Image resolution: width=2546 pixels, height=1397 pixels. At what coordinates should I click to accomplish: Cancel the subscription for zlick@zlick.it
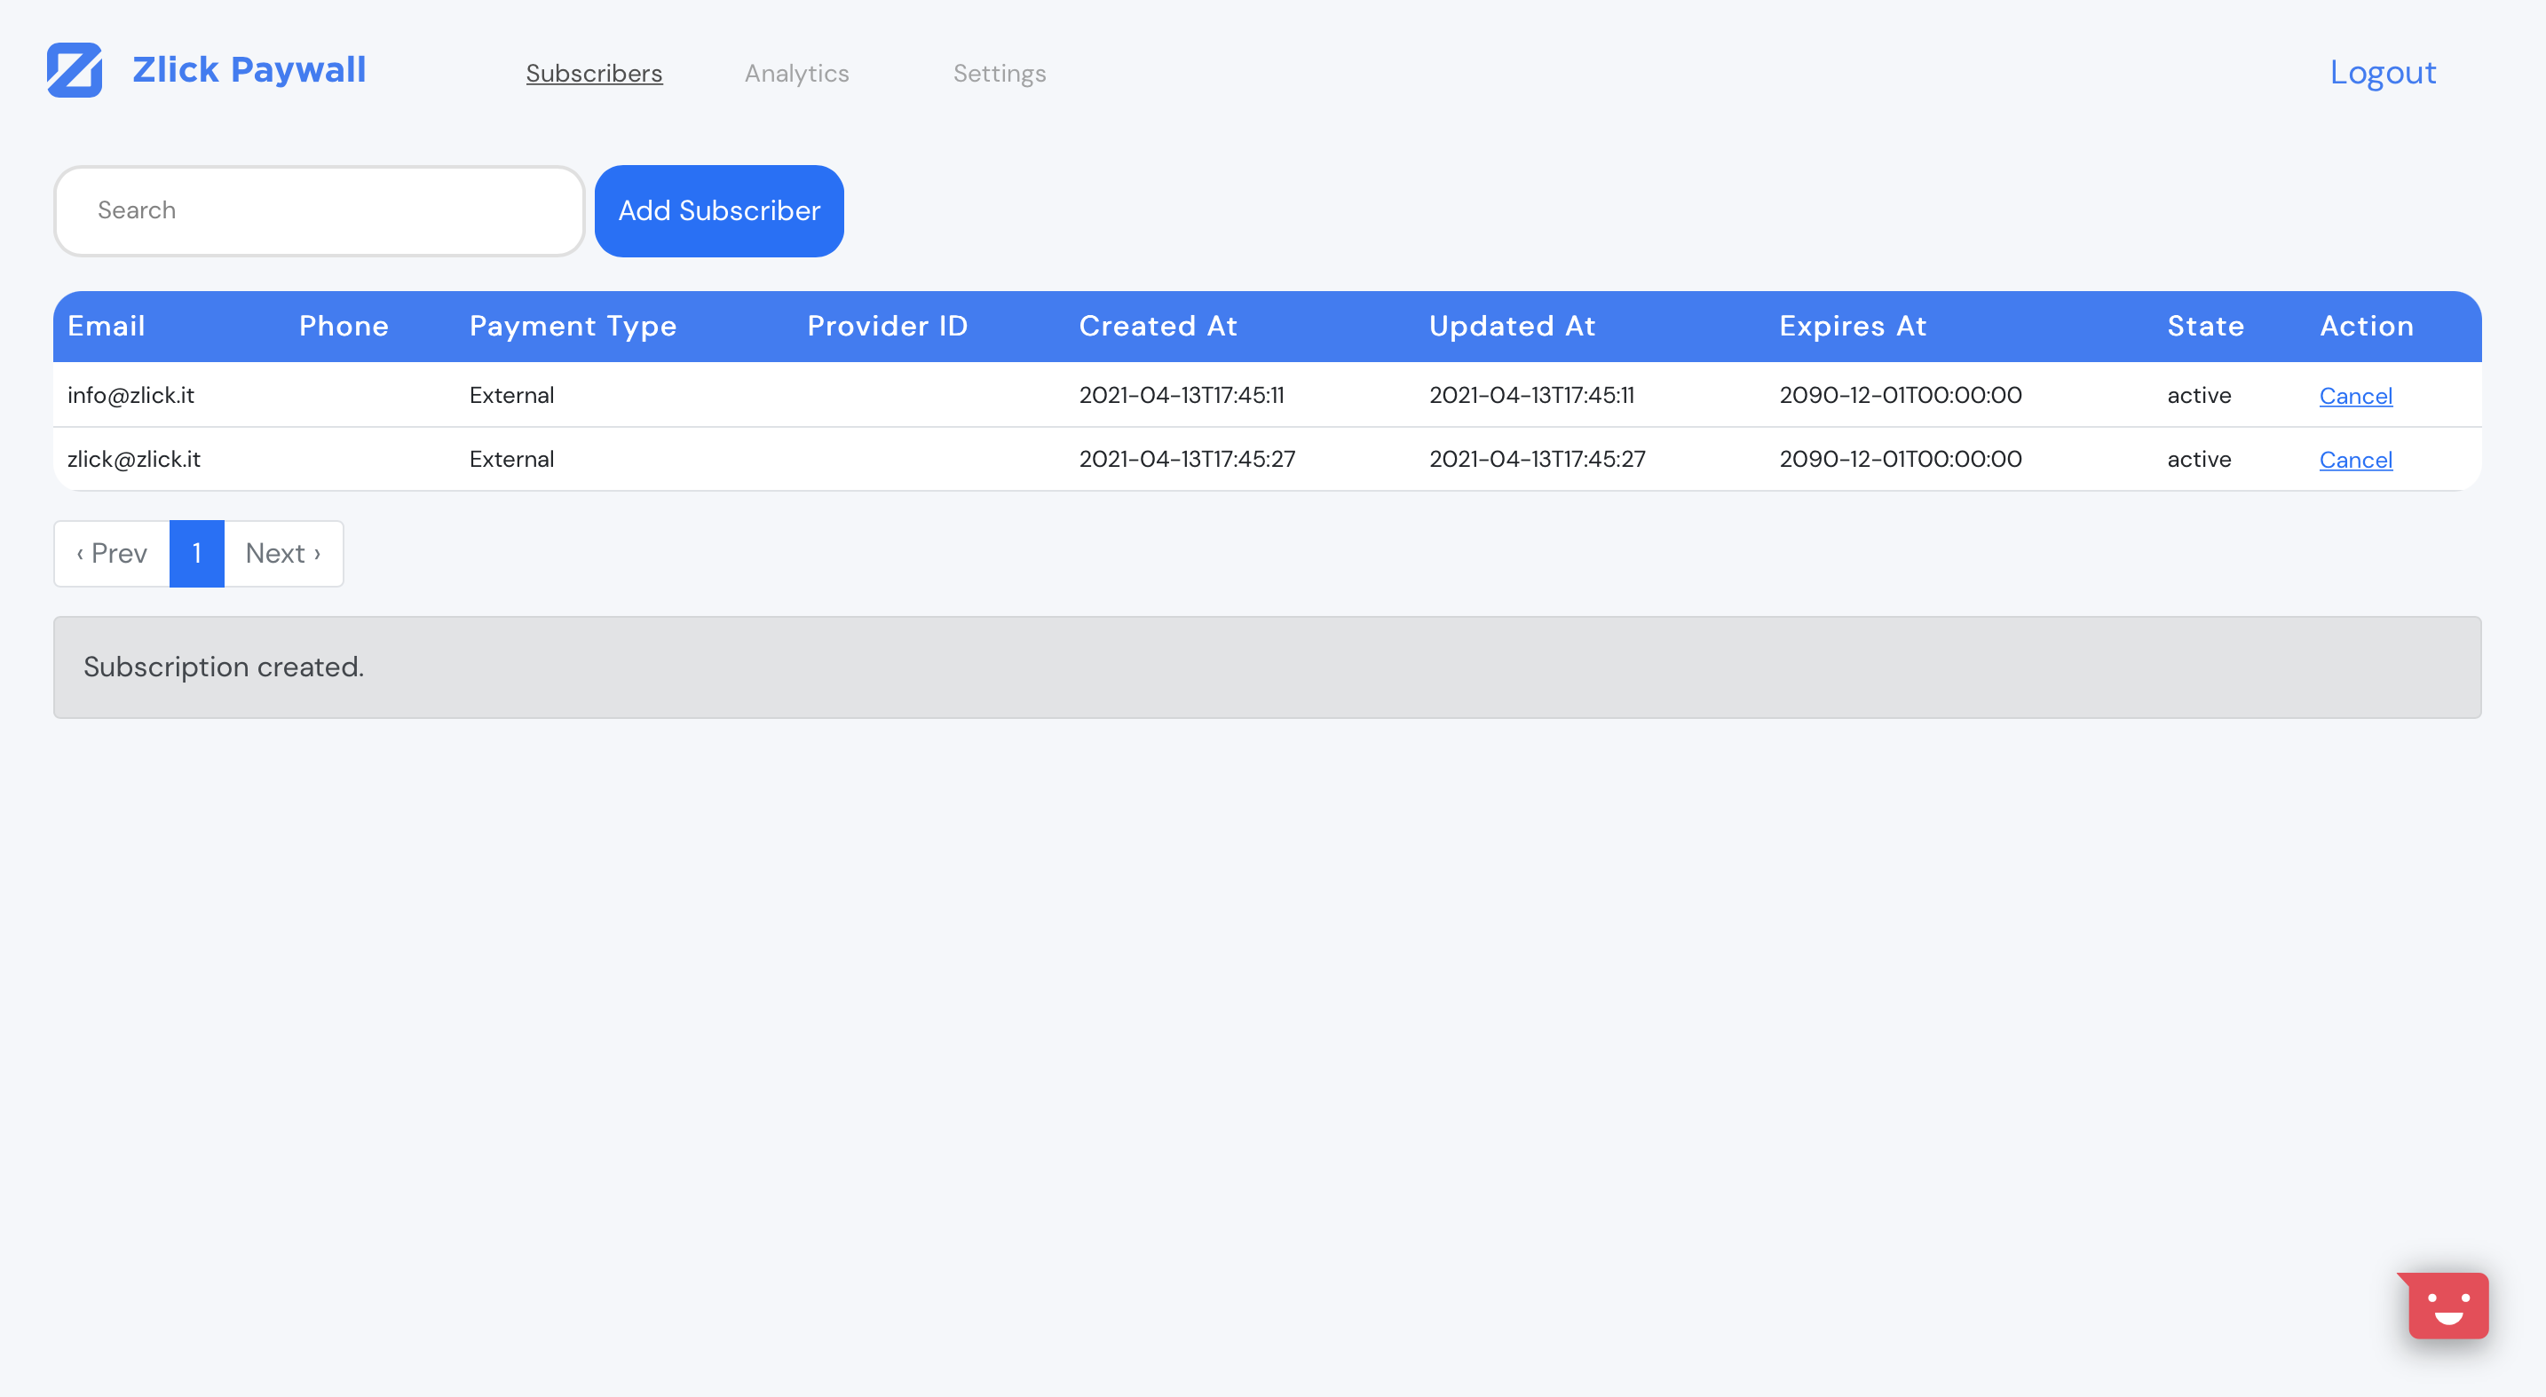coord(2355,460)
